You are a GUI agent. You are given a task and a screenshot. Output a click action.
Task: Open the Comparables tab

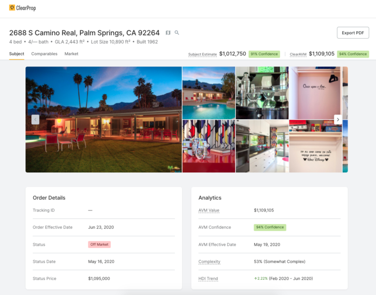coord(45,54)
